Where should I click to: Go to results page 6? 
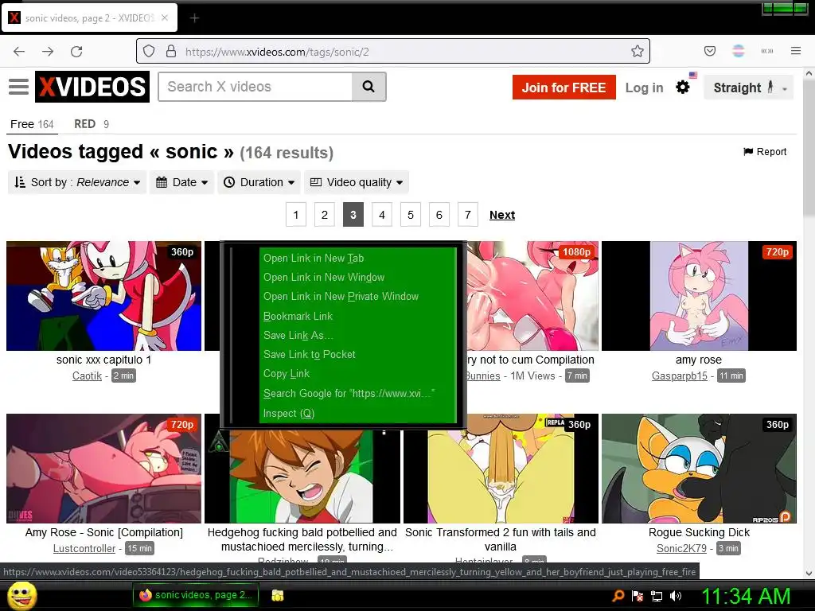[439, 215]
